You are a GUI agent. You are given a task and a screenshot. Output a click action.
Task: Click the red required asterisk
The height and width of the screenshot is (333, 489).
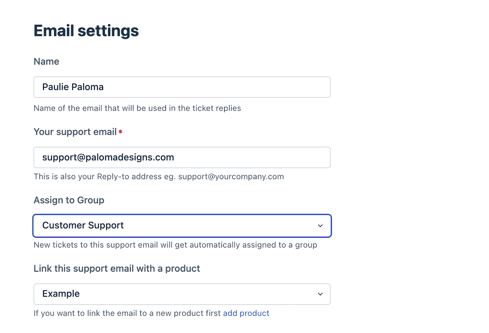[120, 132]
